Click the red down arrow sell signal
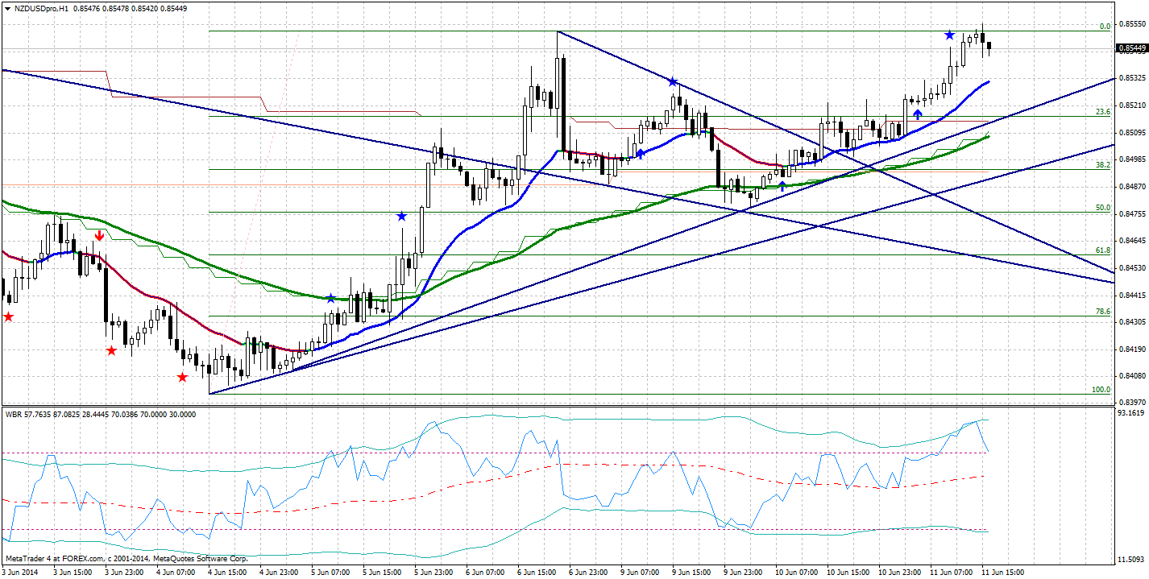Image resolution: width=1149 pixels, height=579 pixels. click(98, 234)
